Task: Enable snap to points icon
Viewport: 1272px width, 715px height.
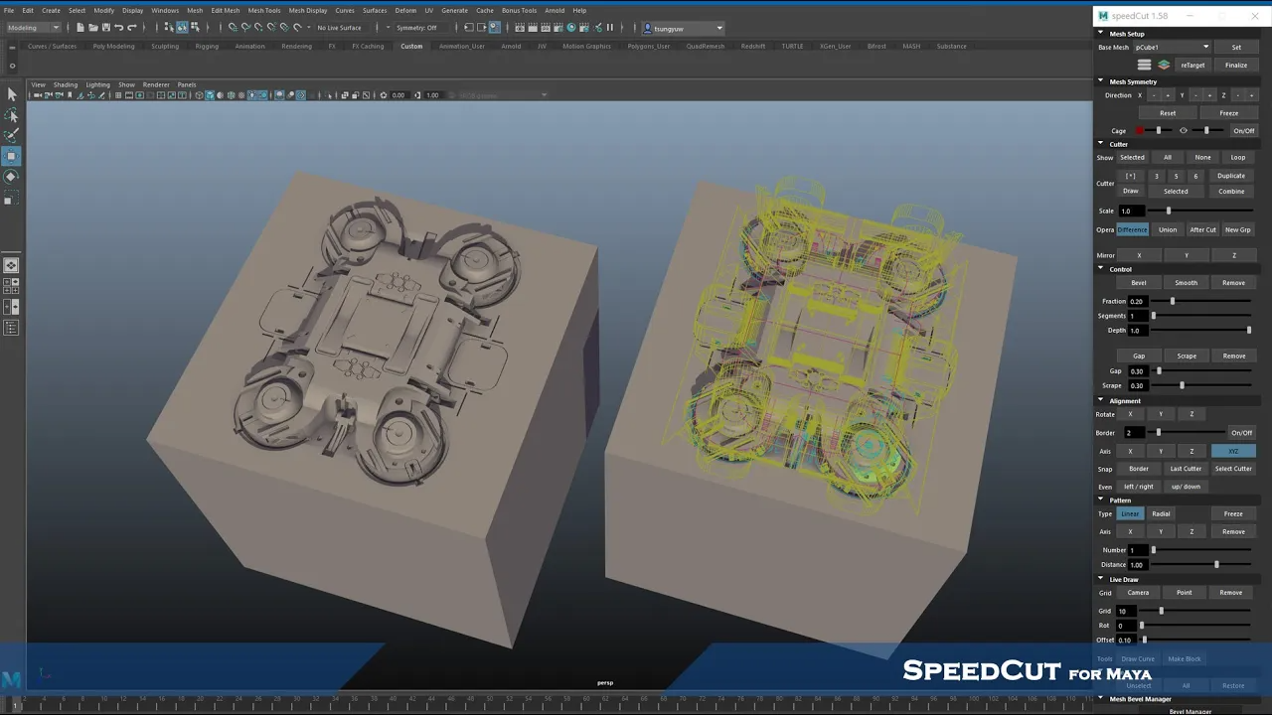Action: tap(258, 28)
